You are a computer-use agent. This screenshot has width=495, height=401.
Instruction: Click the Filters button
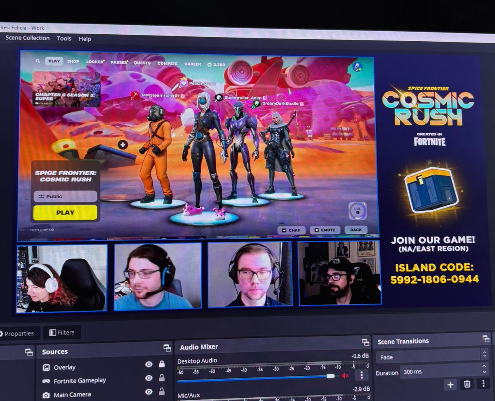coord(62,332)
